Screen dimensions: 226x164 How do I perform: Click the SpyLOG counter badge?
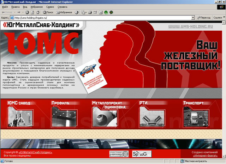click(142, 154)
